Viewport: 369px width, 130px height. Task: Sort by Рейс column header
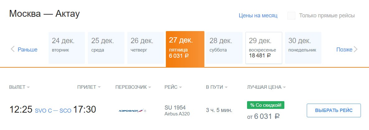(173, 87)
